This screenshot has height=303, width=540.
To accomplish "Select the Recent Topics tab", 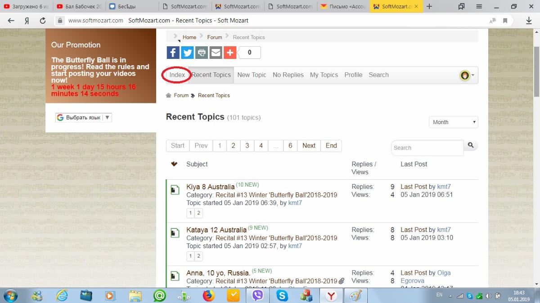I will tap(211, 75).
